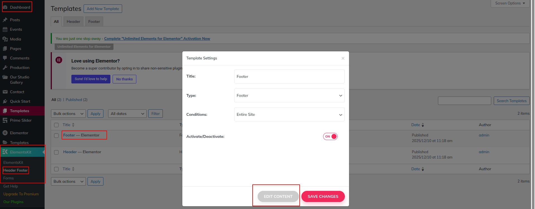Expand the Conditions dropdown showing Entire Site
Screen dimensions: 535x209
[x=289, y=114]
